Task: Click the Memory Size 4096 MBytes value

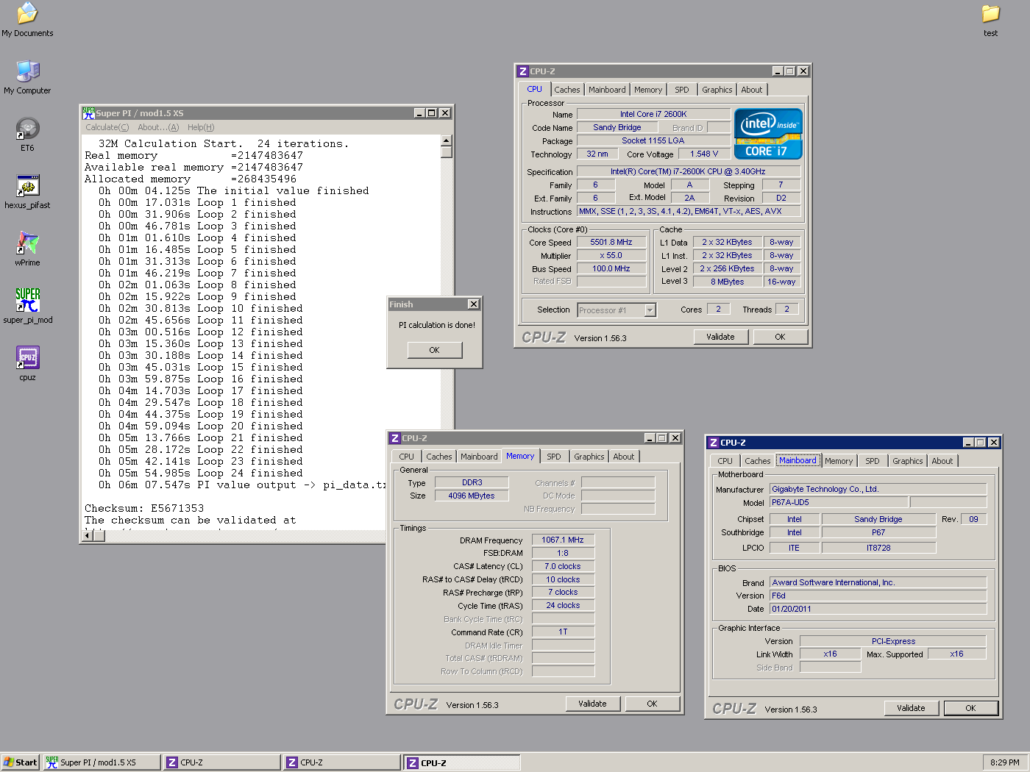Action: point(472,496)
